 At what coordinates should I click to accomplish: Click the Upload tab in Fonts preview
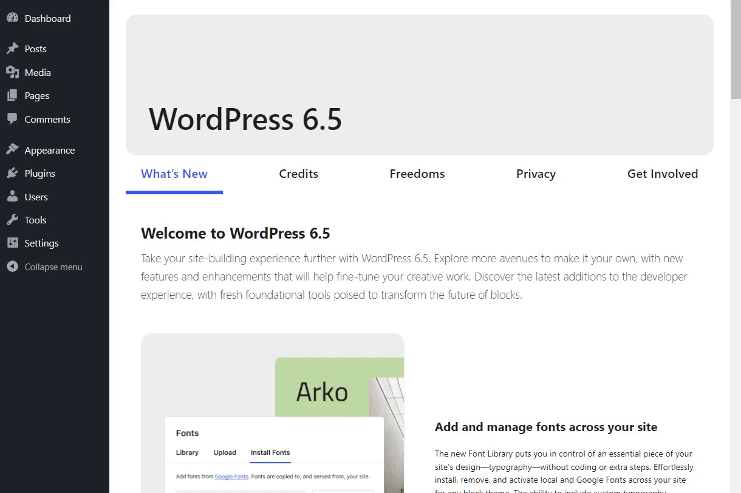click(225, 452)
